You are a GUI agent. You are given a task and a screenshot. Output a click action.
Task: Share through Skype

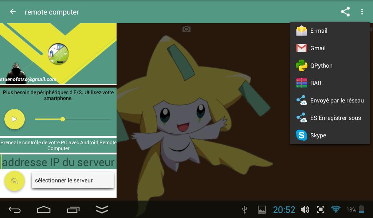330,135
